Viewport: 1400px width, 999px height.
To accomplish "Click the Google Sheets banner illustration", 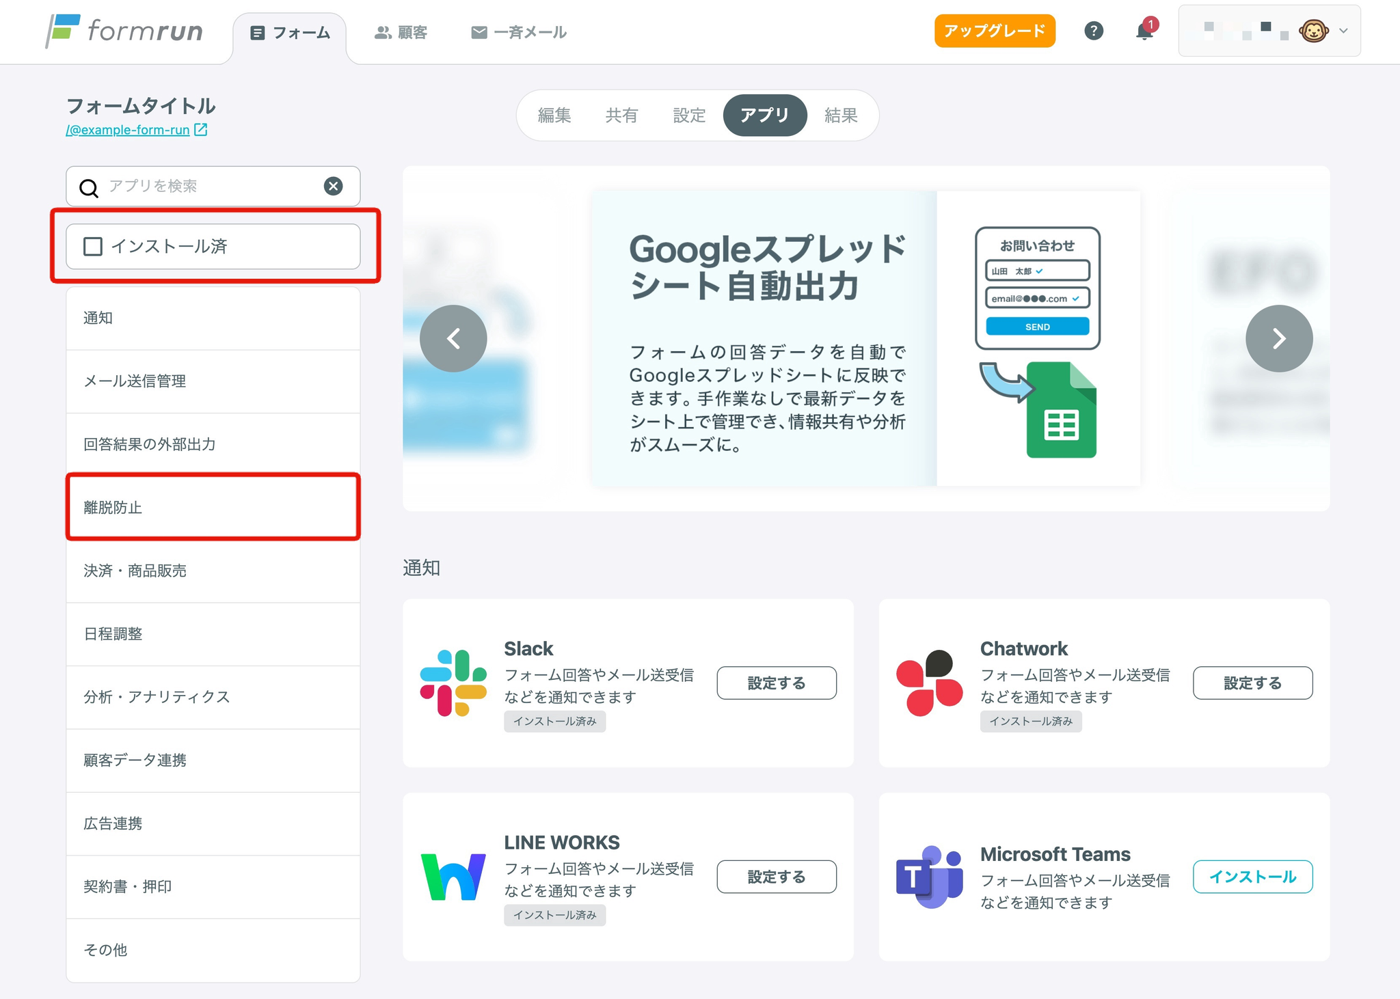I will 1038,342.
